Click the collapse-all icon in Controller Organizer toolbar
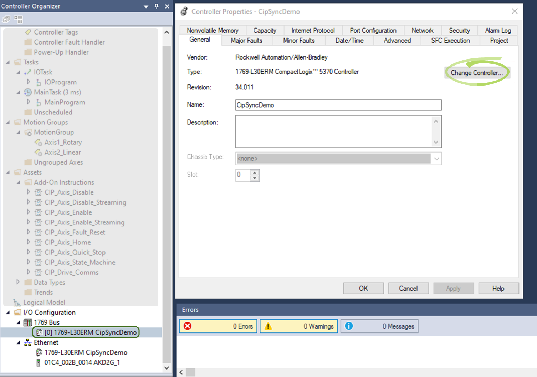 click(6, 19)
